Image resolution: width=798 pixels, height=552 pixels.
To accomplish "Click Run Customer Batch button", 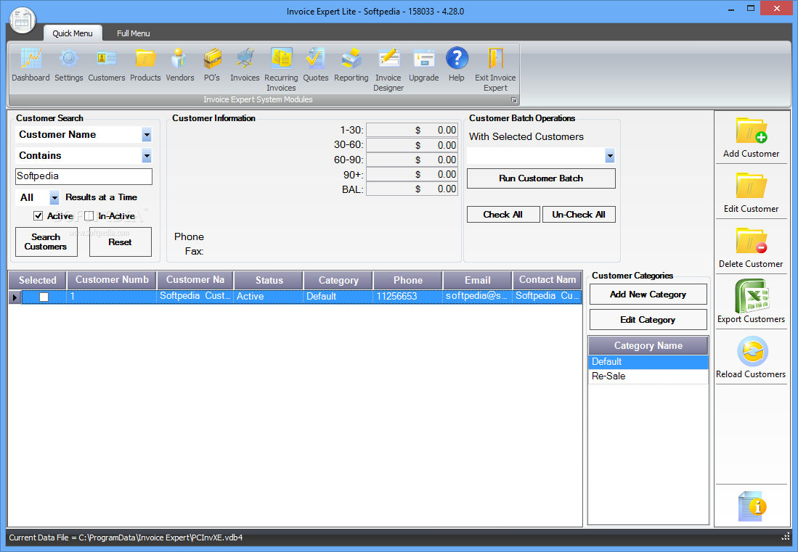I will (x=541, y=178).
